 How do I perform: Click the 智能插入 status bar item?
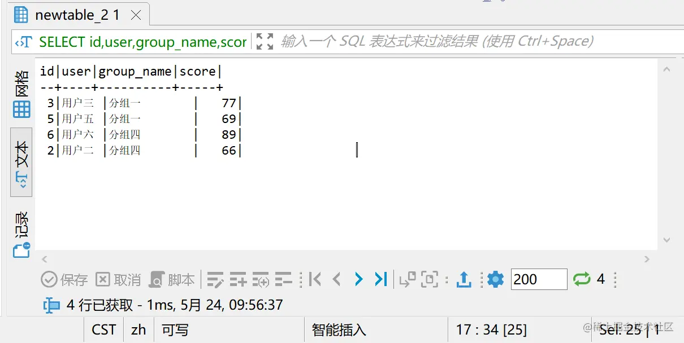339,329
